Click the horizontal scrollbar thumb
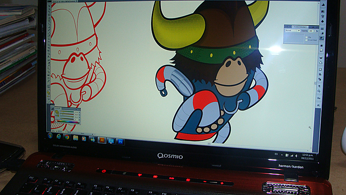346x195 pixels. pos(209,144)
